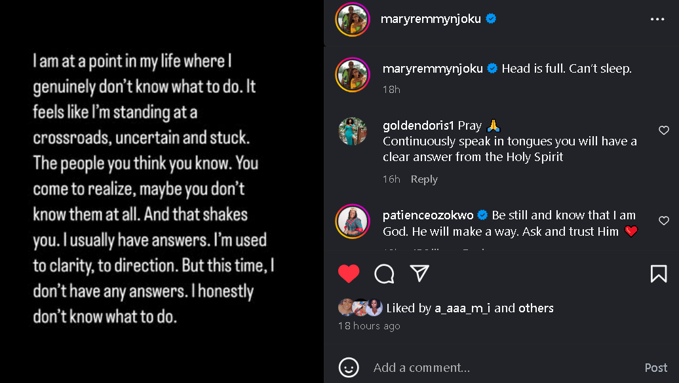View a_aaa_m_i profile from likes
The image size is (679, 383).
click(x=462, y=308)
